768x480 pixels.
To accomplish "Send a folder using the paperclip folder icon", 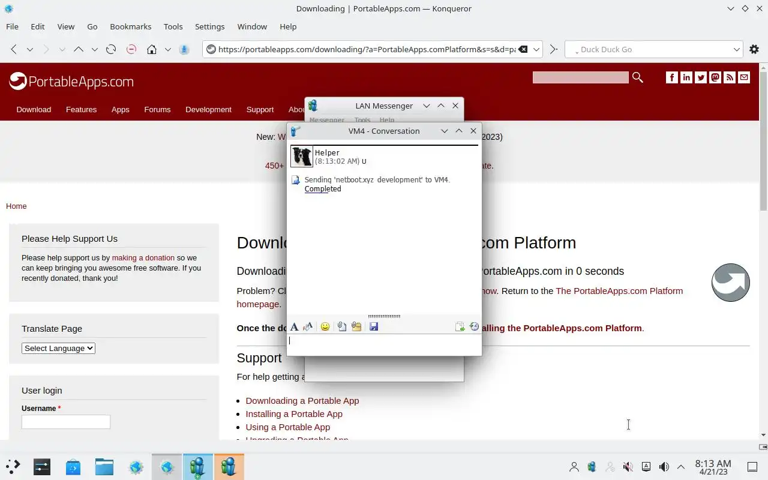I will [x=356, y=326].
